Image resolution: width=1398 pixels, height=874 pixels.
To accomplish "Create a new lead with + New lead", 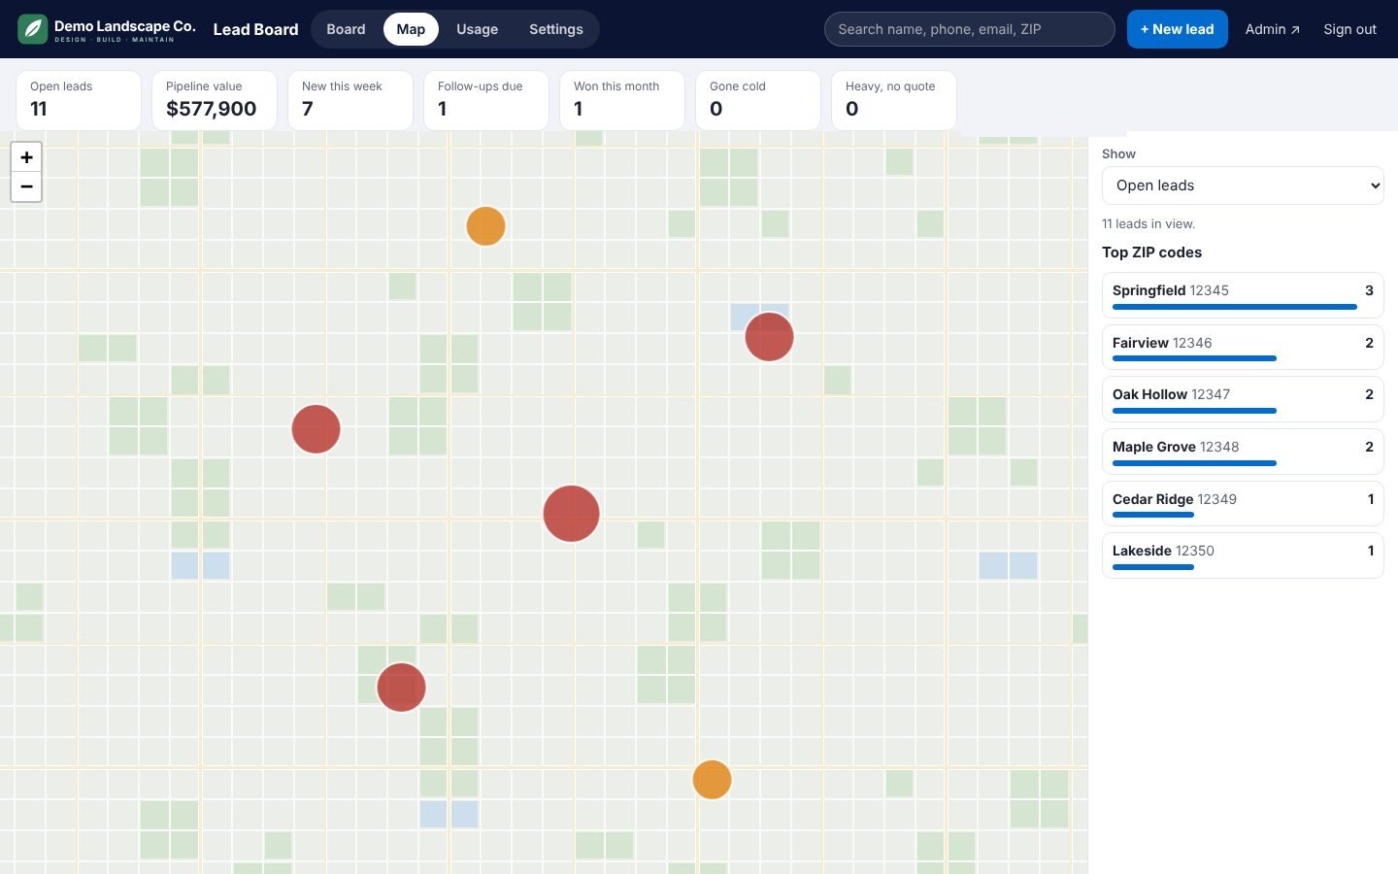I will [x=1177, y=29].
